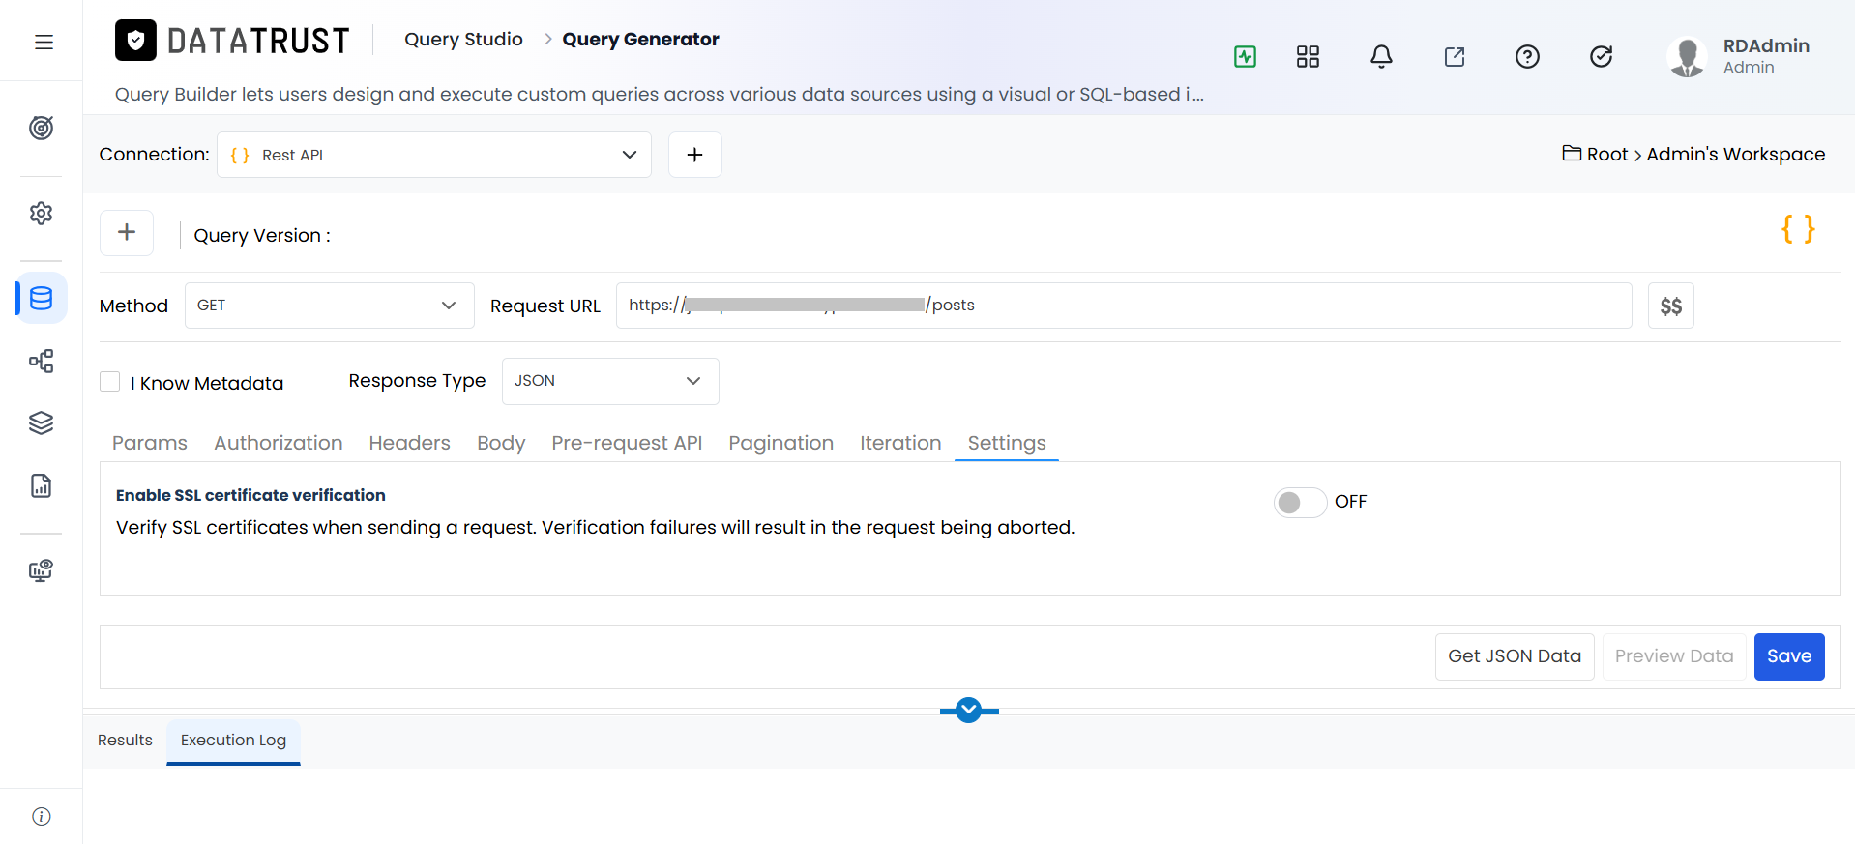This screenshot has height=844, width=1855.
Task: Select the database icon in sidebar
Action: point(41,298)
